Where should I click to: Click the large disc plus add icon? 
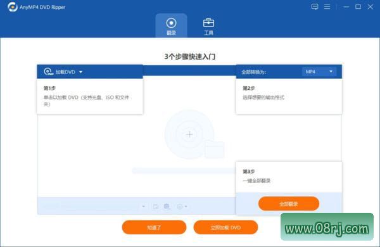[x=190, y=134]
